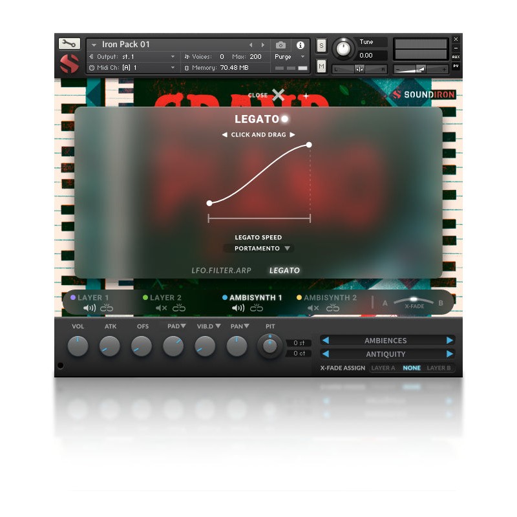Click the VOL knob for the layer
Image resolution: width=517 pixels, height=517 pixels.
point(78,347)
